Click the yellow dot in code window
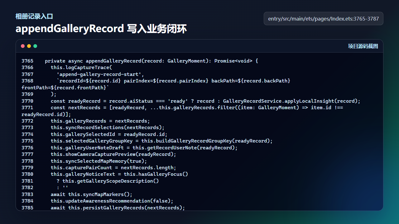Image resolution: width=399 pixels, height=224 pixels. (x=29, y=46)
